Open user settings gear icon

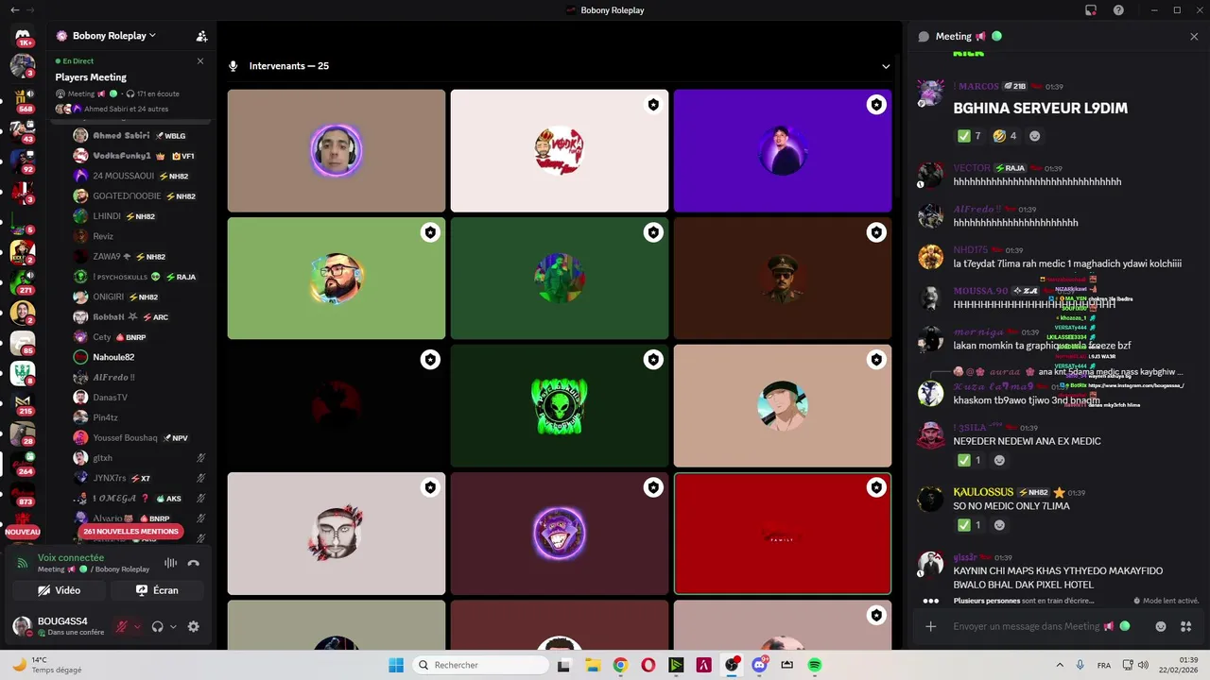(194, 626)
